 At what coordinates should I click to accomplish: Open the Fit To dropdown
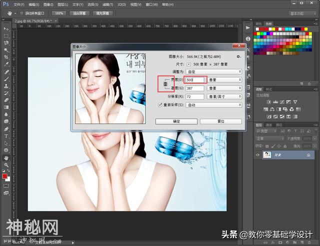[214, 71]
